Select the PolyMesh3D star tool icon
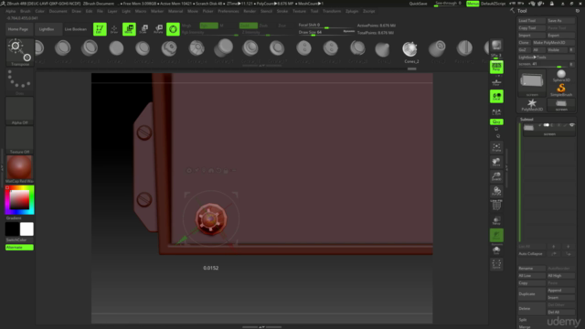 (x=532, y=105)
